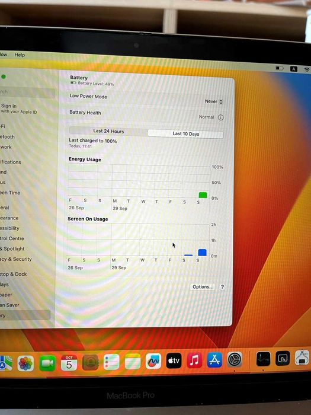Select Wallpaper in the sidebar
Screen dimensions: 311x415
coord(6,295)
